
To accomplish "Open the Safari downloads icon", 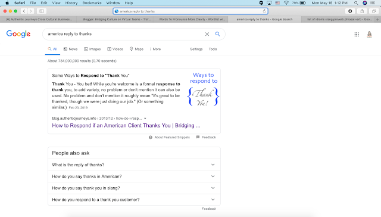I will tap(350, 11).
